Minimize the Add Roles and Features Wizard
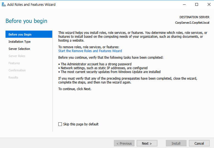This screenshot has width=214, height=148. pyautogui.click(x=184, y=4)
